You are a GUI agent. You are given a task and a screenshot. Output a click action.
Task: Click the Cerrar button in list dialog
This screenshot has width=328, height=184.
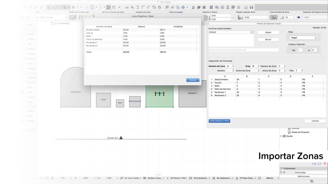(192, 80)
